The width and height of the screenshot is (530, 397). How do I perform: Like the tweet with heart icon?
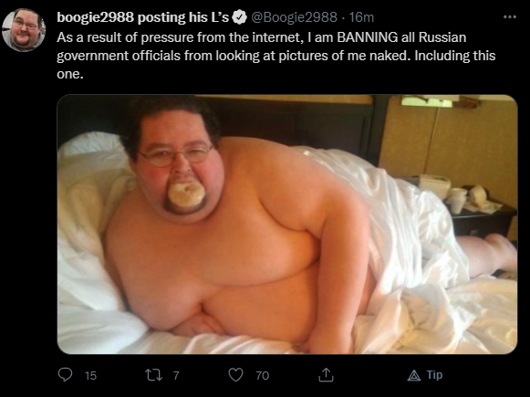click(235, 375)
